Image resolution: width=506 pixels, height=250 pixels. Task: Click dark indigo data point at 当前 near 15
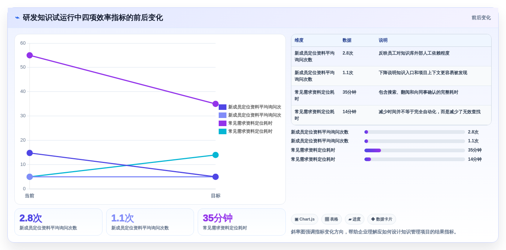(30, 153)
